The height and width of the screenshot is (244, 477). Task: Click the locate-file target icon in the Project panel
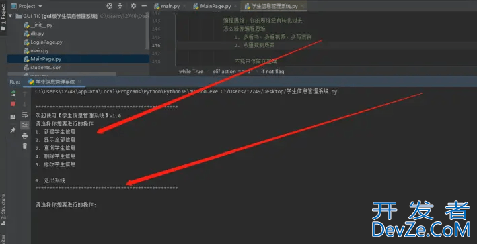pos(109,6)
